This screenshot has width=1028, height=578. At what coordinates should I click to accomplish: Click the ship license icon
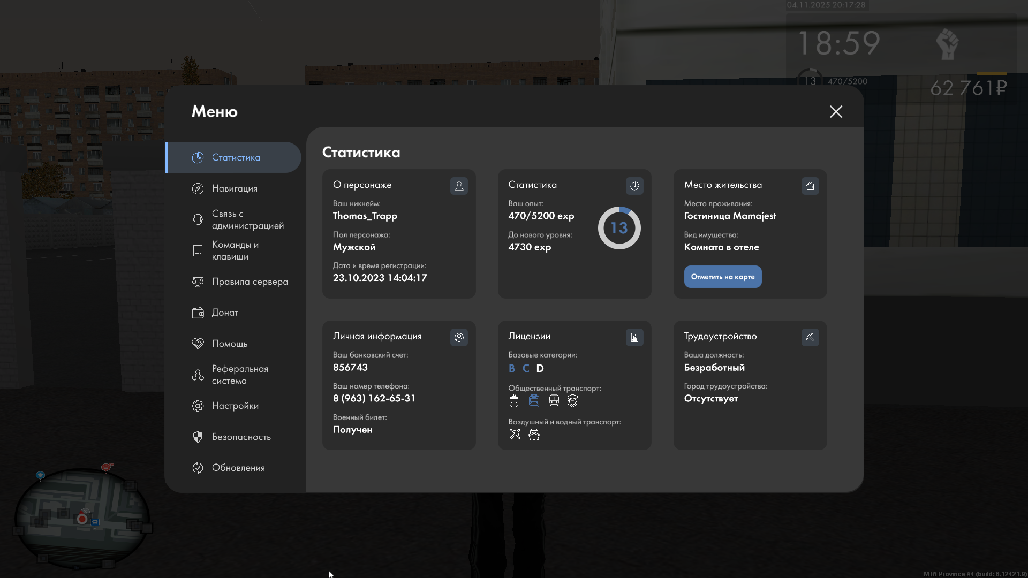[534, 434]
